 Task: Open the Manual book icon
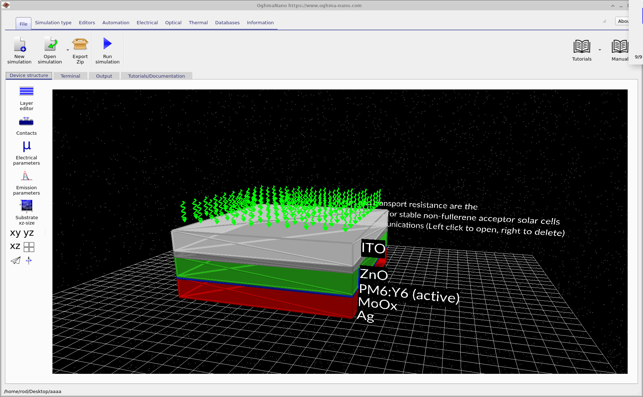point(620,46)
